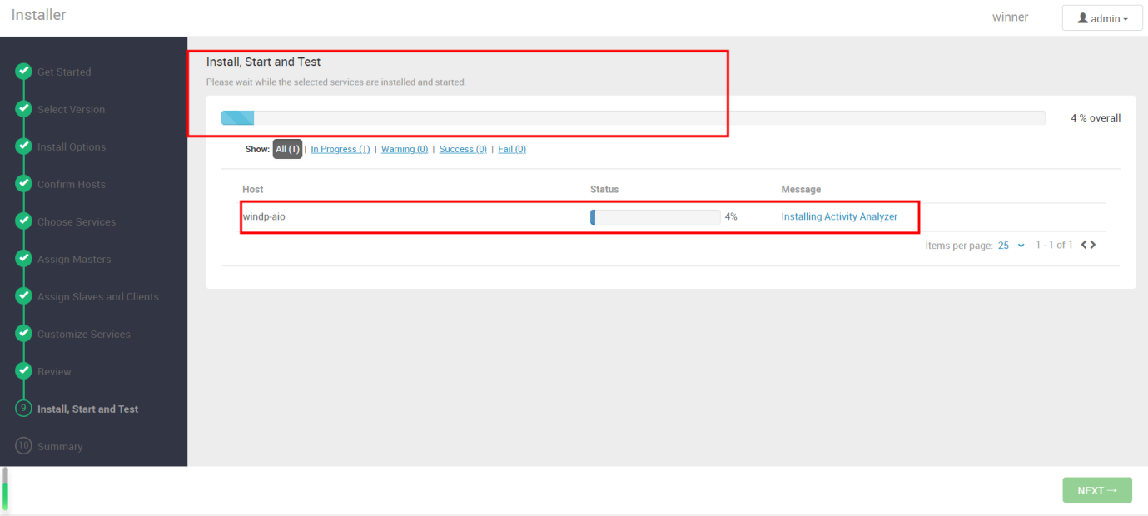The width and height of the screenshot is (1148, 516).
Task: Open the Summary step
Action: 60,446
